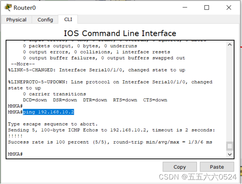Click the '0 carrier transitions' line
This screenshot has width=242, height=184.
[55, 94]
